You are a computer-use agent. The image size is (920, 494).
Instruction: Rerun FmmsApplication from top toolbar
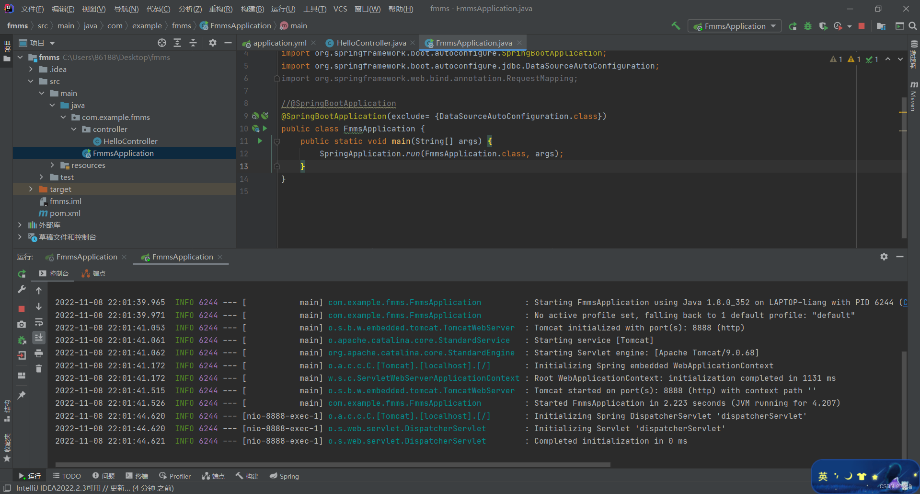point(793,26)
